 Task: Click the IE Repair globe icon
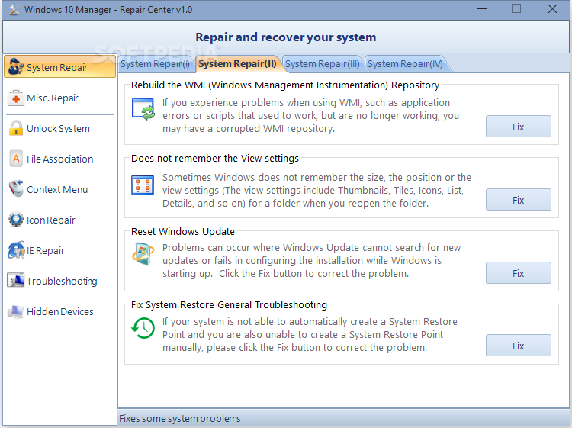pyautogui.click(x=17, y=250)
